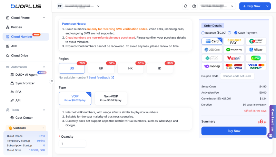Choose the Non-VOIP number type
The width and height of the screenshot is (276, 157).
[x=110, y=98]
